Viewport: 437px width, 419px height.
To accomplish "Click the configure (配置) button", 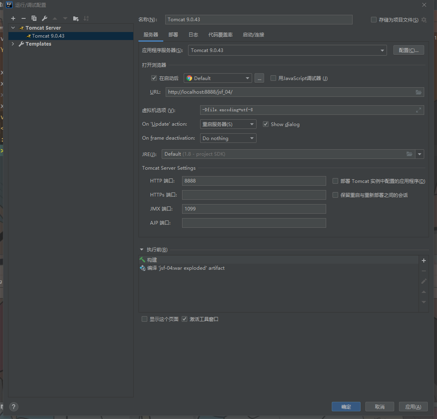I will 409,50.
